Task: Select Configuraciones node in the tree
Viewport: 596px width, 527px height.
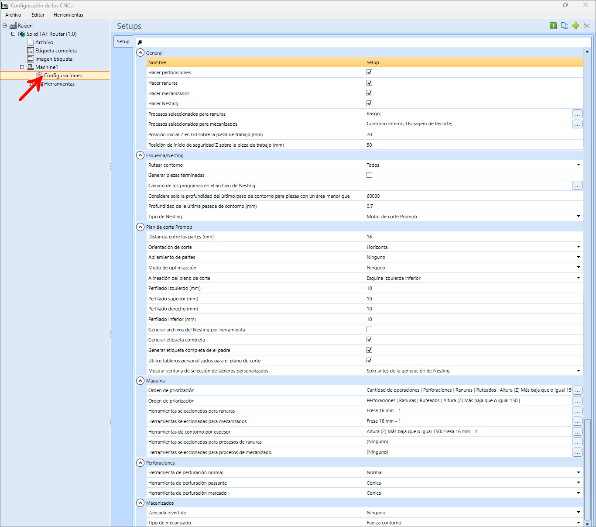Action: pos(63,76)
